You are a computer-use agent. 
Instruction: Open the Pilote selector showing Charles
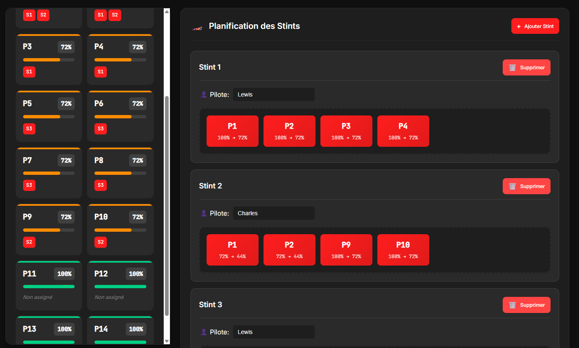tap(273, 213)
